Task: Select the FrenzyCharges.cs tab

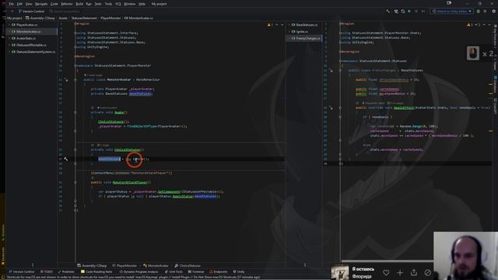Action: (306, 38)
